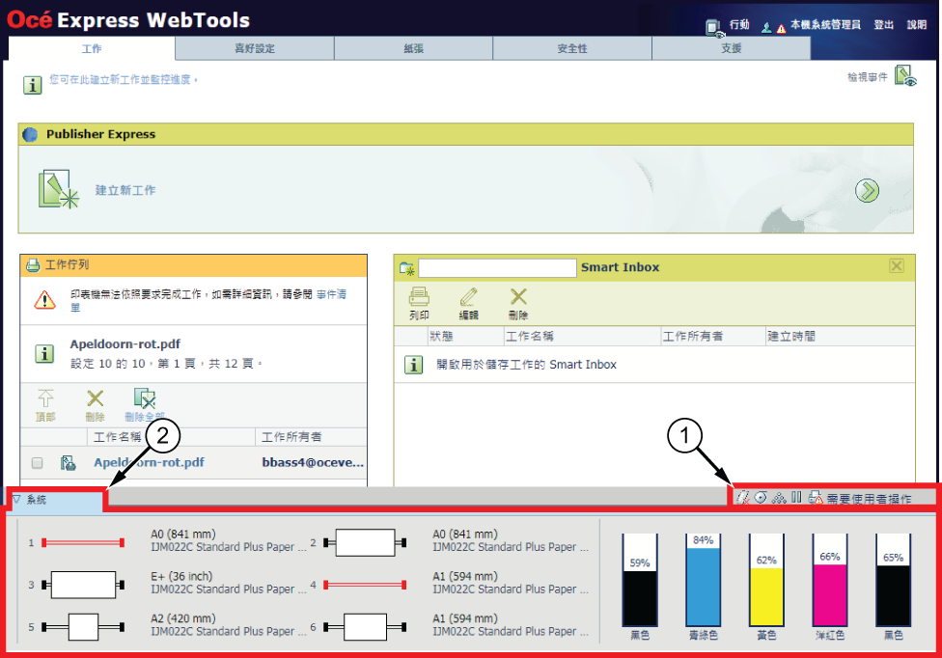The width and height of the screenshot is (942, 658).
Task: Click the 刪除 X icon in Smart Inbox
Action: pyautogui.click(x=518, y=296)
